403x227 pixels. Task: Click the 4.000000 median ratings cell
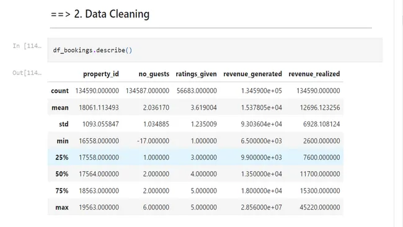[203, 174]
